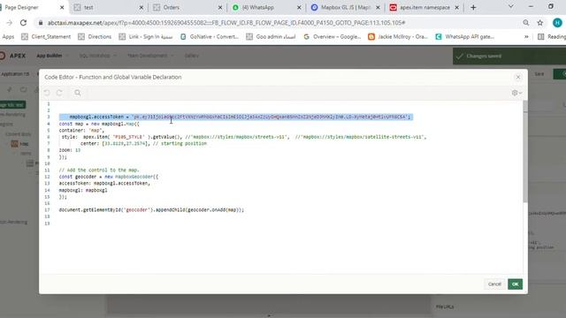Open the Goo admin bookmark

click(272, 37)
